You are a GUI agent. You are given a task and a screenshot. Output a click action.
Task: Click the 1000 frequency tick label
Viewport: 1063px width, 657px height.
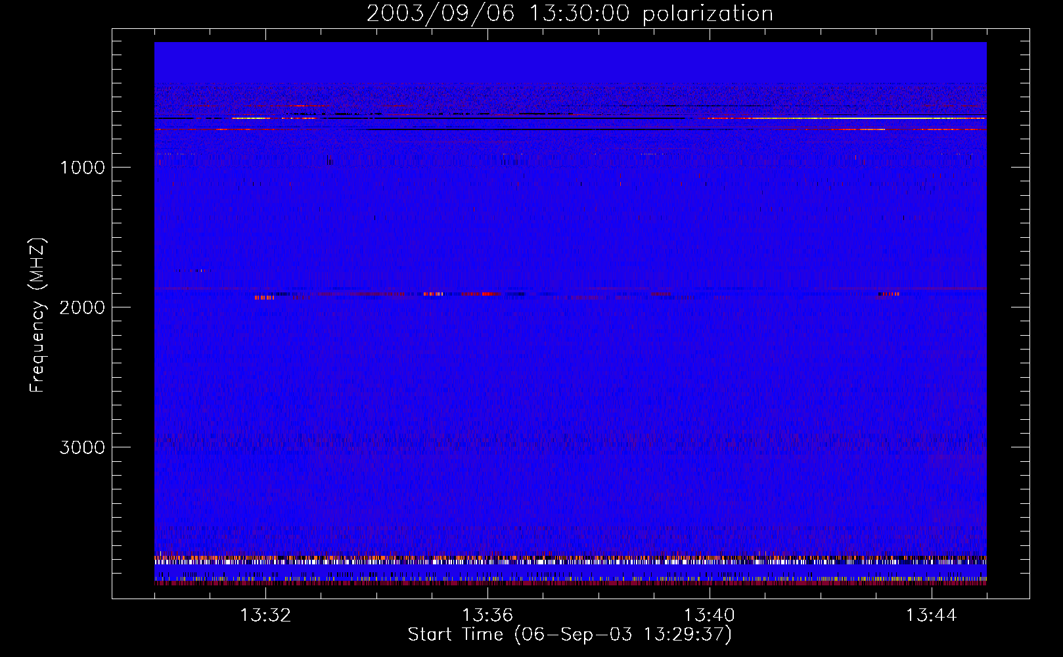[x=82, y=168]
